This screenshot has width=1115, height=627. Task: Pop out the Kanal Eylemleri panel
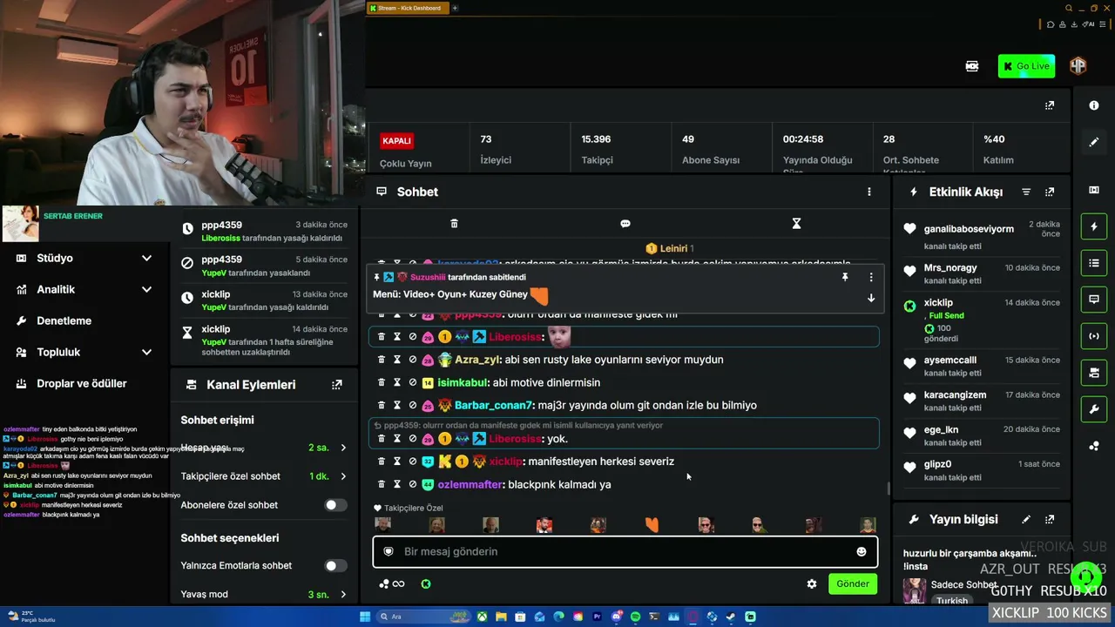337,385
